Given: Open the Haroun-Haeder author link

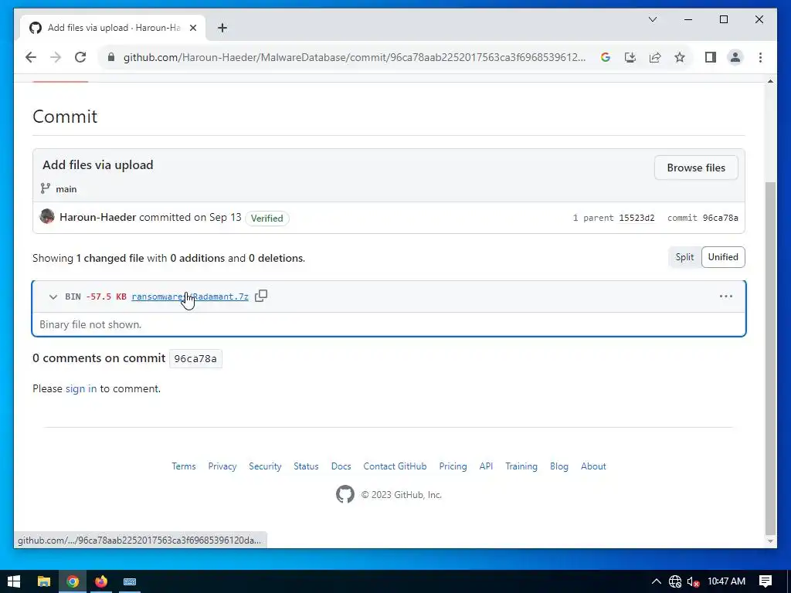Looking at the screenshot, I should [x=98, y=217].
